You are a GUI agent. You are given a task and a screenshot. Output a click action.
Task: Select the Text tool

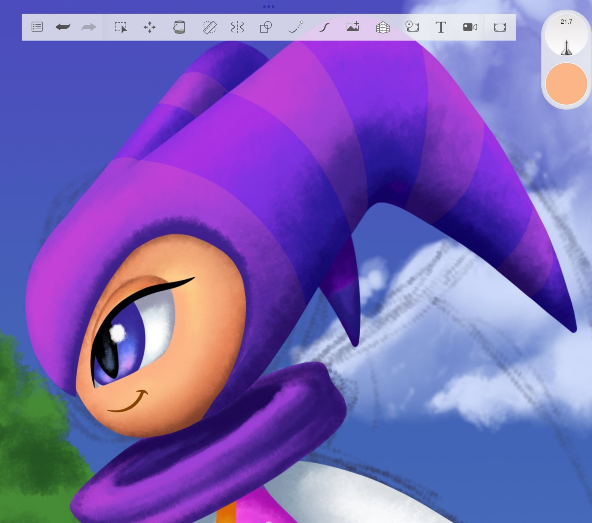coord(441,27)
